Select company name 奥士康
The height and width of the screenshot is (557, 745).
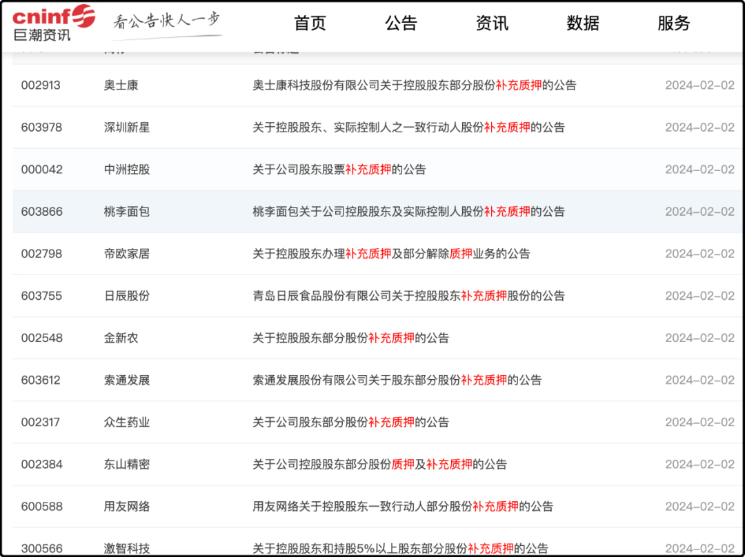[121, 85]
